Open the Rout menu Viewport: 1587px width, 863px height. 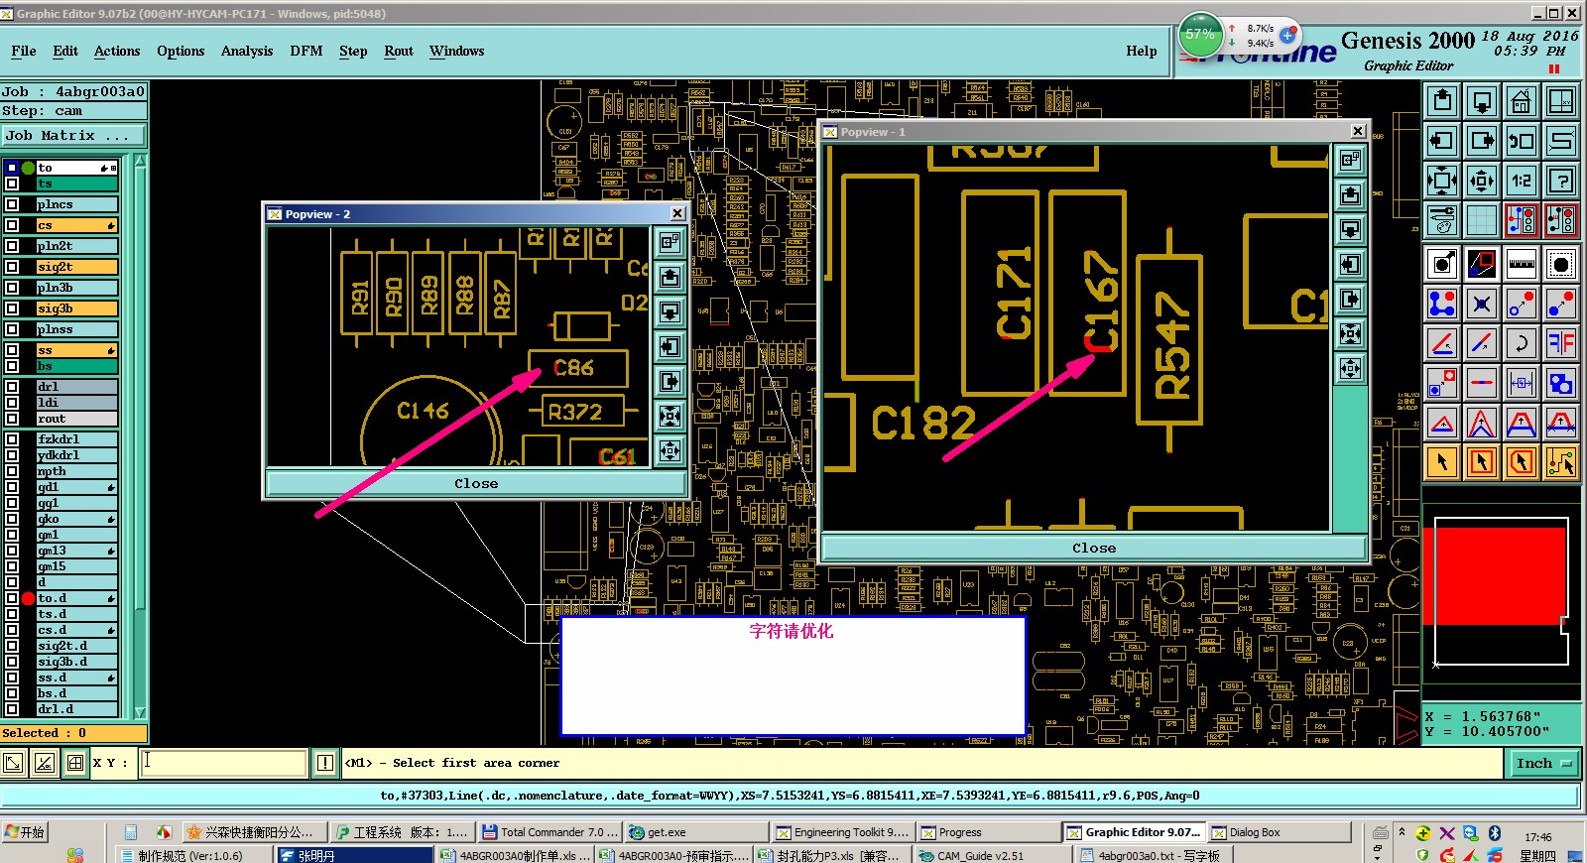pyautogui.click(x=399, y=51)
